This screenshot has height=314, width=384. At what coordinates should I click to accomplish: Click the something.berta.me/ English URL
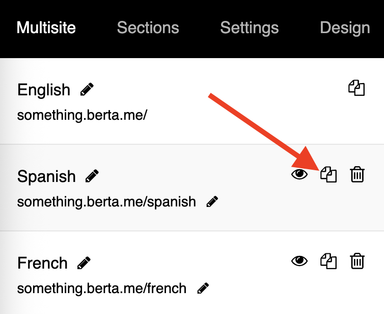point(82,115)
